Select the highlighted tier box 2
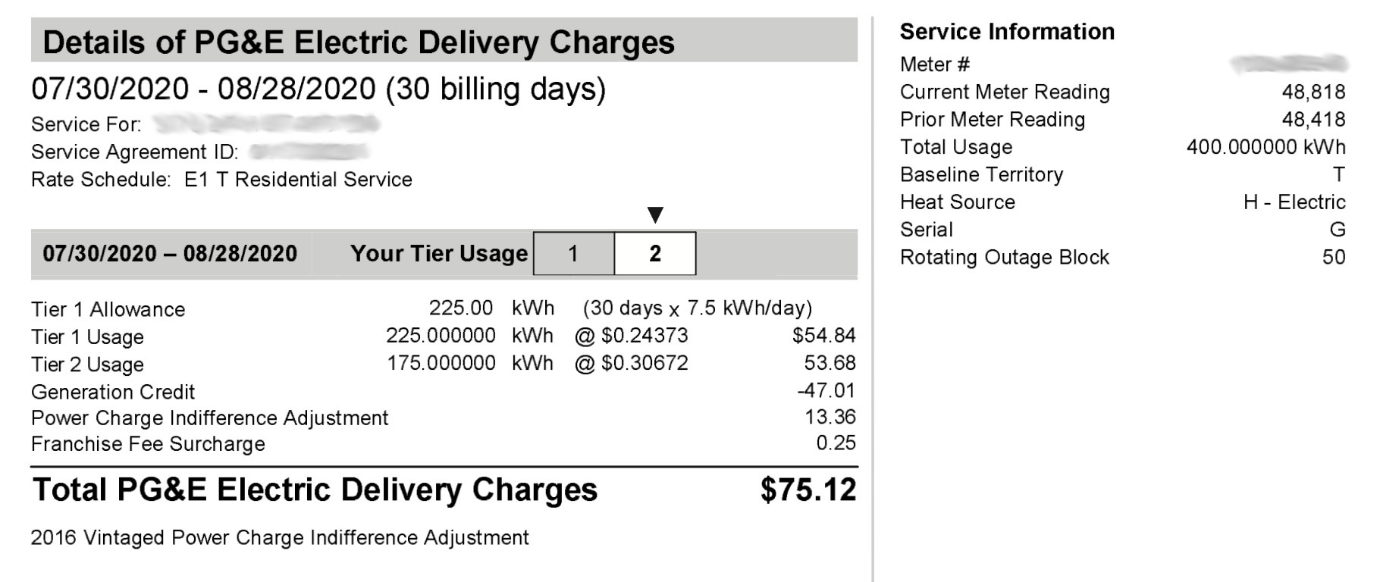This screenshot has width=1380, height=582. [655, 254]
